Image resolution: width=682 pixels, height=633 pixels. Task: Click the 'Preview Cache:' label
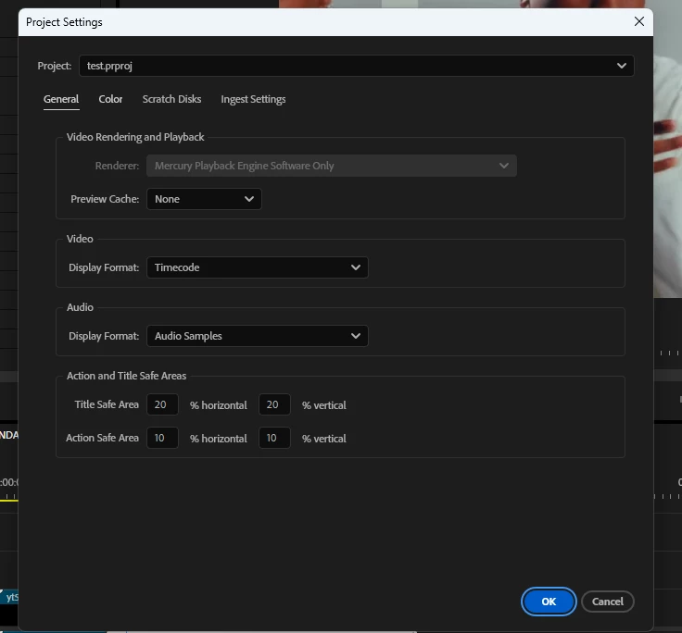tap(105, 199)
